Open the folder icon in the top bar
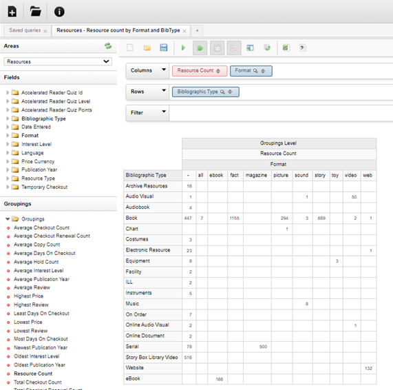 coord(35,12)
